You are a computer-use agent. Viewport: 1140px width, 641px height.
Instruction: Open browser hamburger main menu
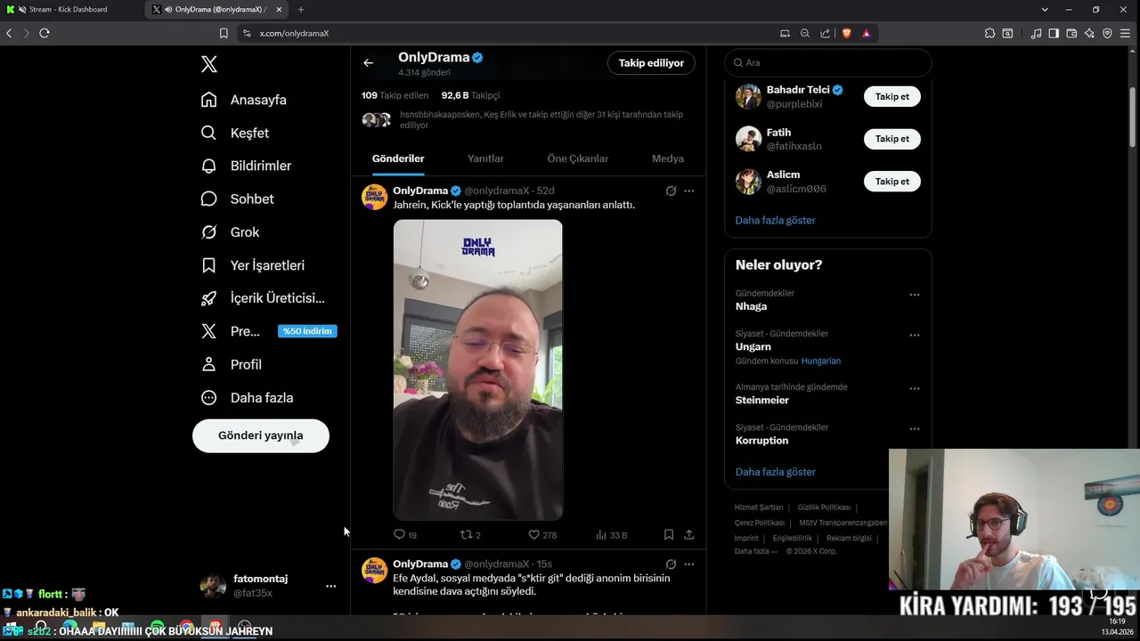1126,33
